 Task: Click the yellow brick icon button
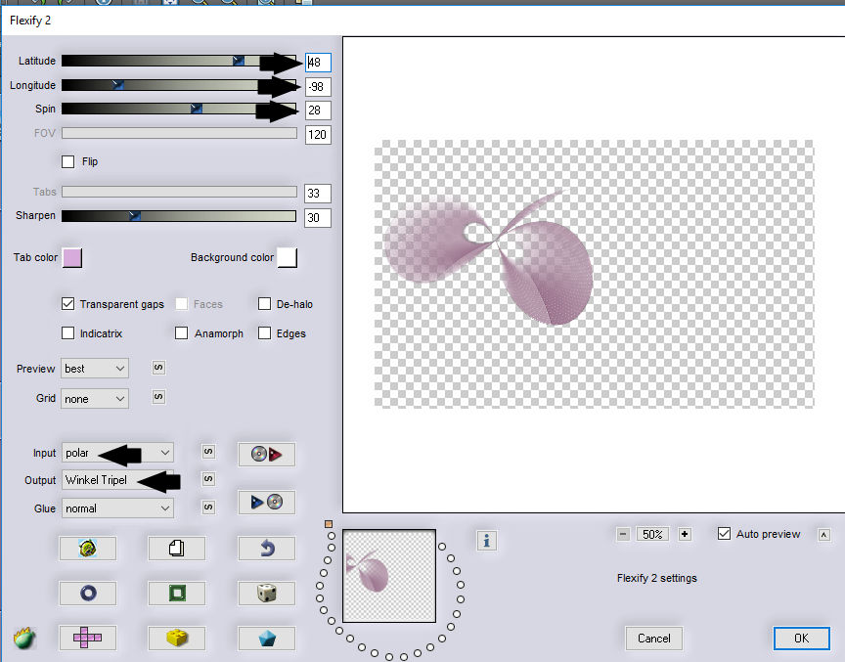(x=176, y=638)
